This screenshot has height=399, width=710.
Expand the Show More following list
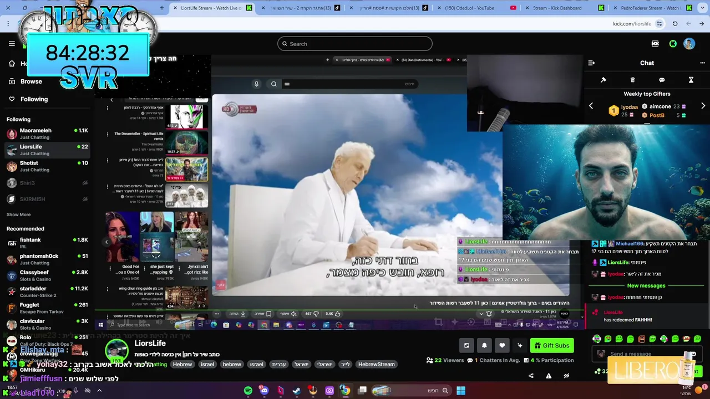click(19, 214)
